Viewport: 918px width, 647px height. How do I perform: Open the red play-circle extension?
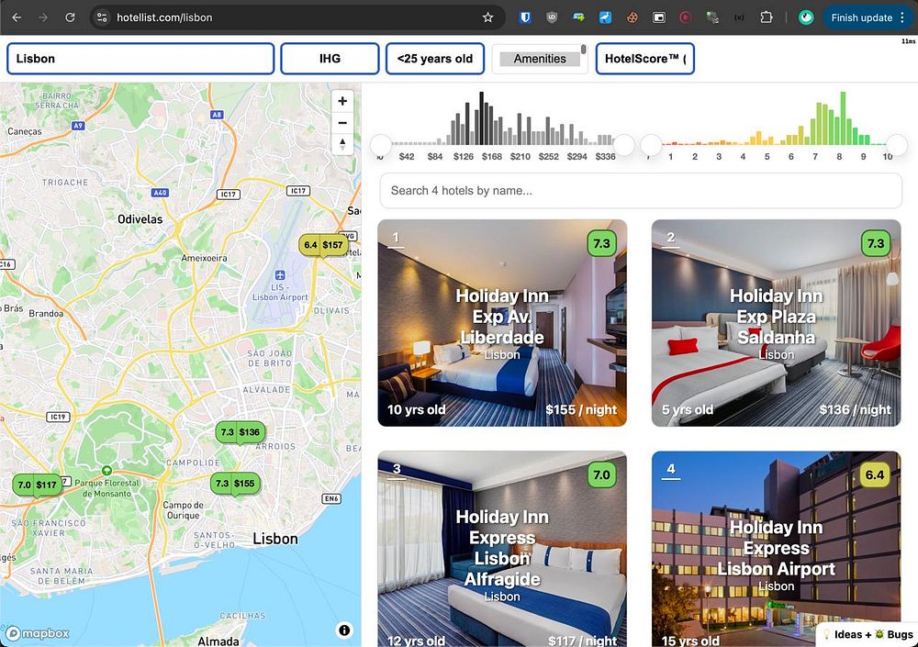[685, 17]
